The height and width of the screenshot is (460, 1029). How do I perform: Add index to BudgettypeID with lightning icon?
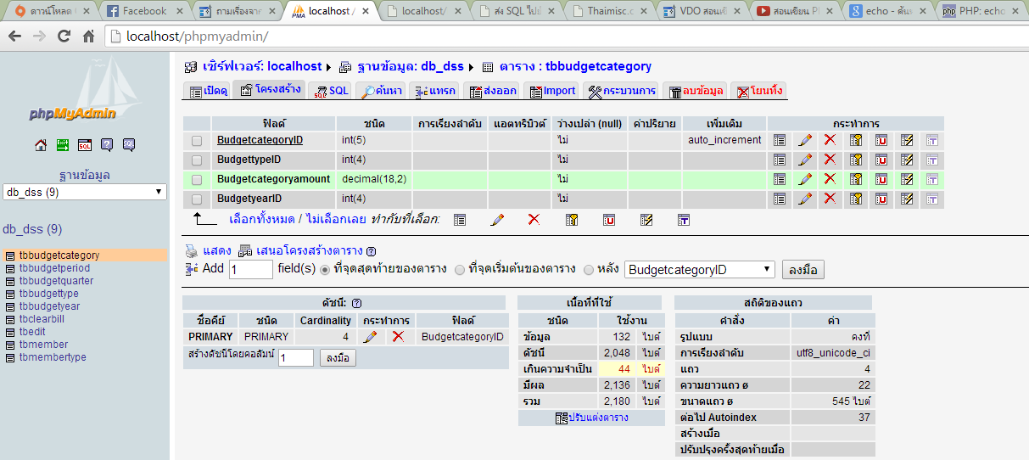click(x=907, y=160)
